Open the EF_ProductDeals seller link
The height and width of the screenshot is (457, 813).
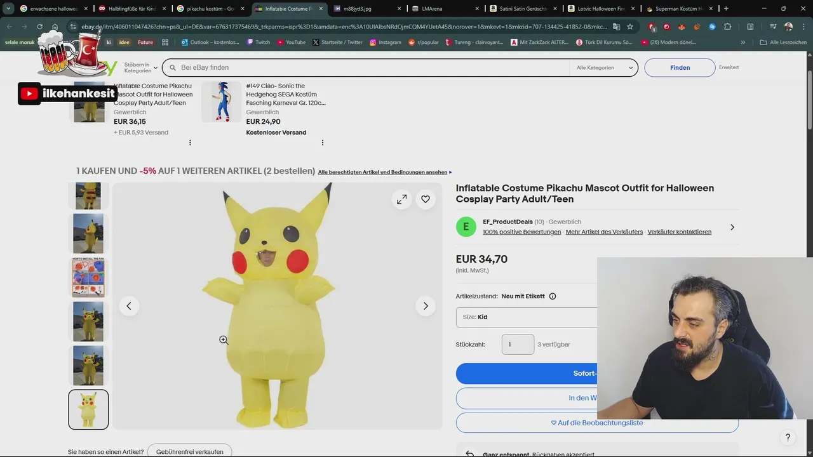click(506, 222)
